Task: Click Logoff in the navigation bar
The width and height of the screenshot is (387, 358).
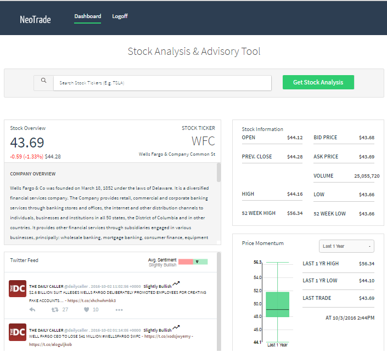Action: coord(120,16)
